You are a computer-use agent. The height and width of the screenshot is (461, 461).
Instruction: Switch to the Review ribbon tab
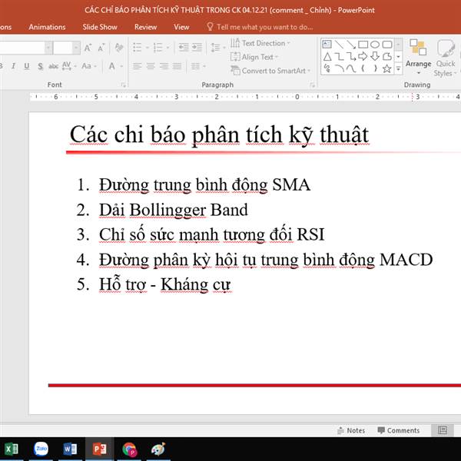tap(145, 27)
